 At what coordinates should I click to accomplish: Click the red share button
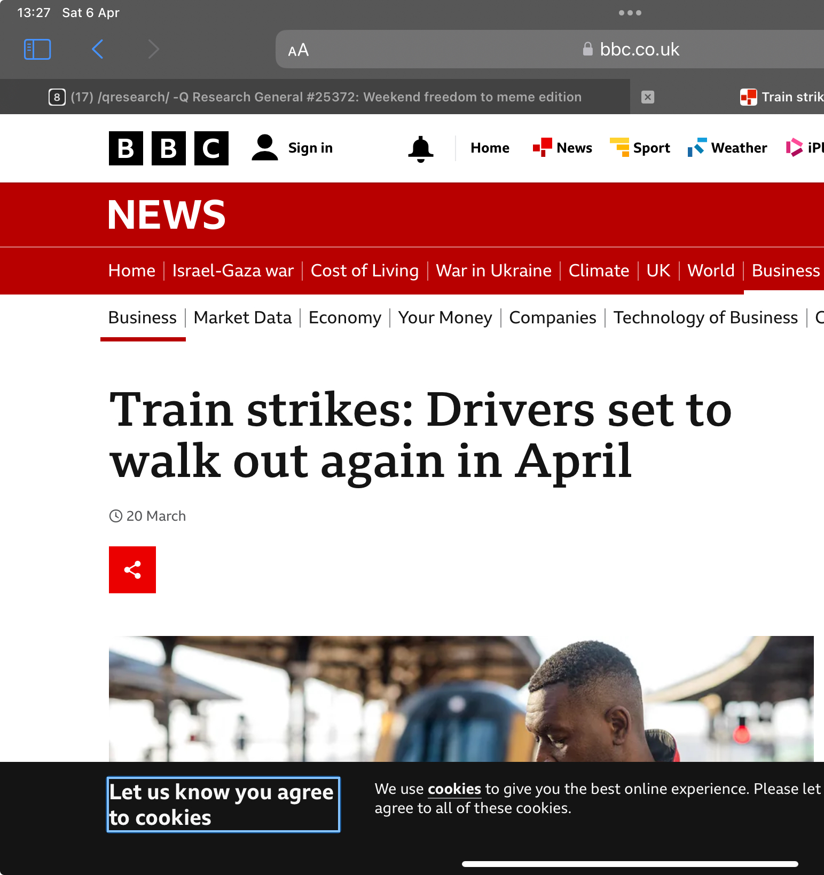click(x=132, y=570)
